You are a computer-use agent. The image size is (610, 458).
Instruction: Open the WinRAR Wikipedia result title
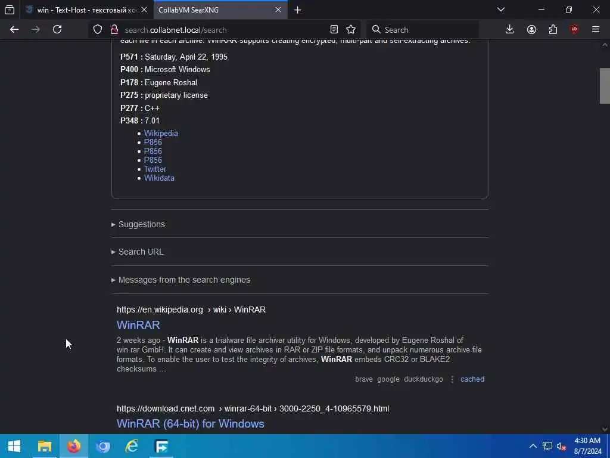138,325
